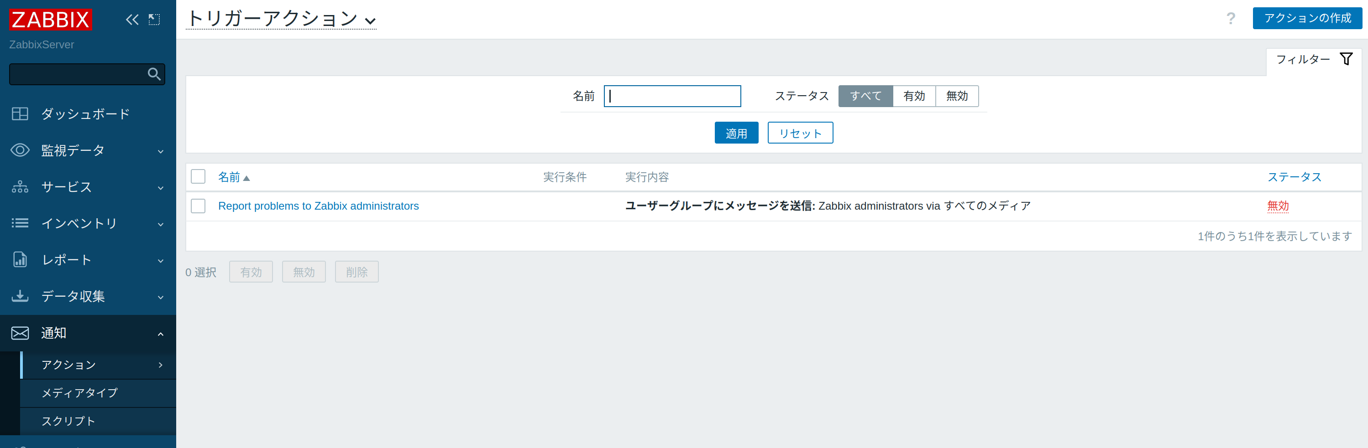
Task: Click the eye icon for 監視データ
Action: click(20, 150)
